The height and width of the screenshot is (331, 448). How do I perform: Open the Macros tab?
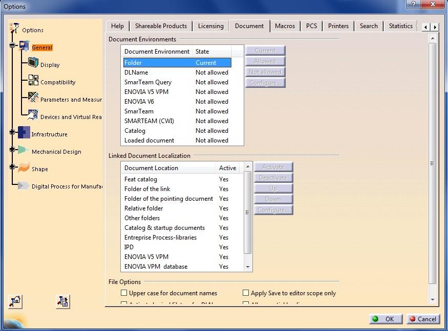[x=285, y=26]
